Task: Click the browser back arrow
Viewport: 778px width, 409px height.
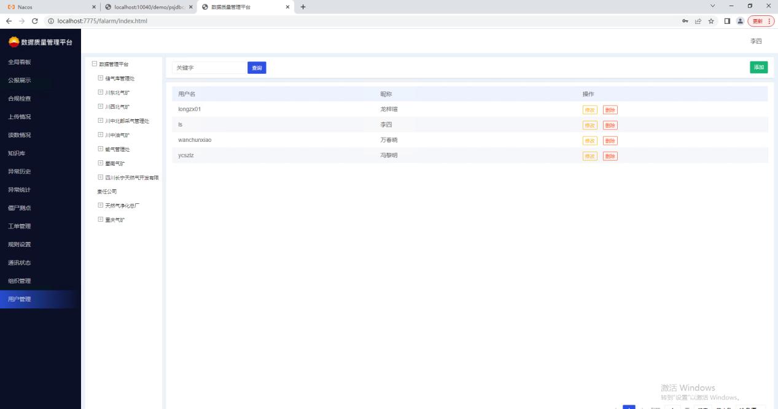Action: [x=8, y=21]
